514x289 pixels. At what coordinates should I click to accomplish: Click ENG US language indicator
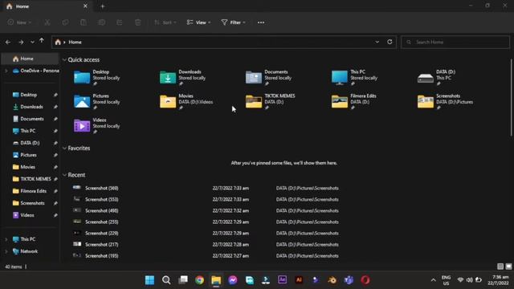coord(446,280)
